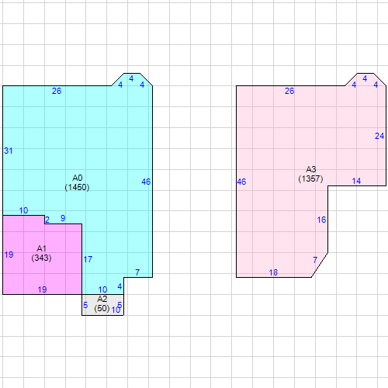The image size is (388, 388).
Task: Select the 2 dimension at A1's notch
Action: [x=47, y=220]
